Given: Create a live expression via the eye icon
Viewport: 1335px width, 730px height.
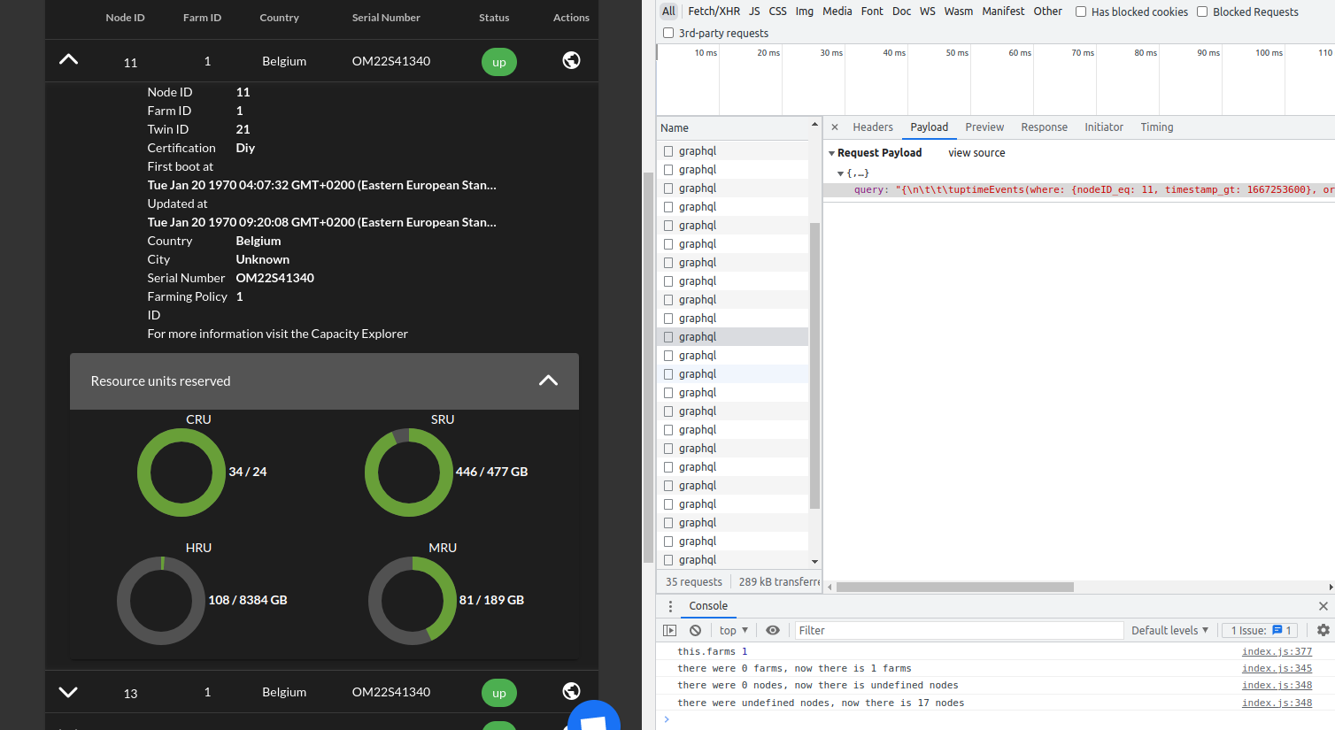Looking at the screenshot, I should click(x=774, y=629).
